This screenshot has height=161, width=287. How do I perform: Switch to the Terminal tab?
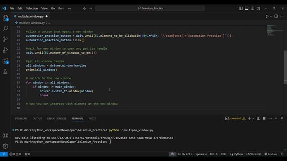click(x=78, y=119)
